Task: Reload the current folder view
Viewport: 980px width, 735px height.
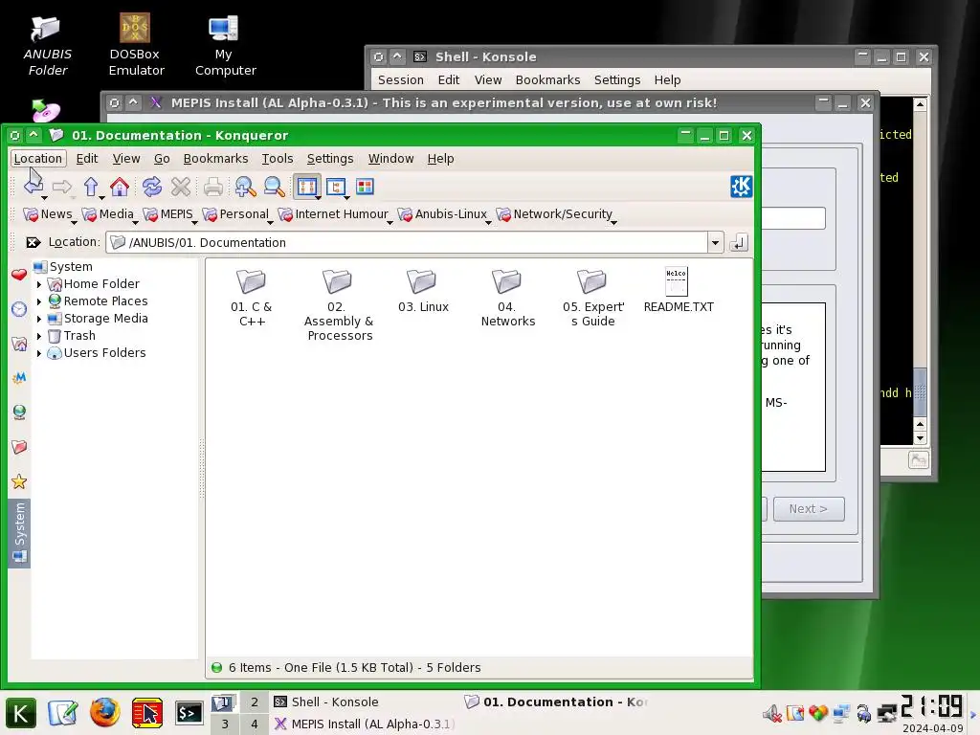Action: pyautogui.click(x=151, y=187)
